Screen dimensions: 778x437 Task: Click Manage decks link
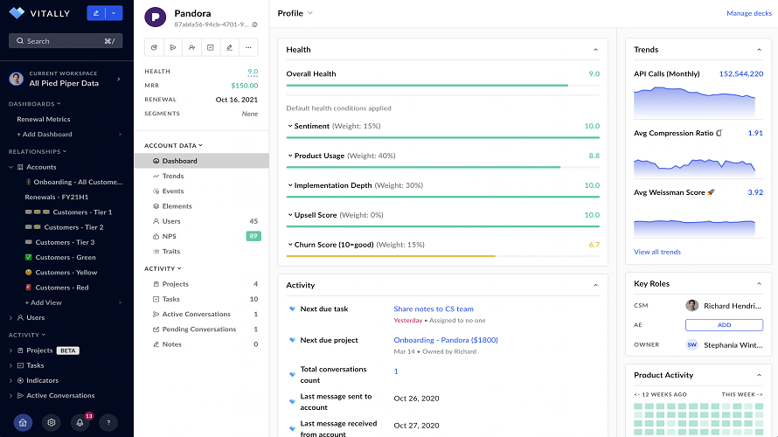[x=749, y=13]
